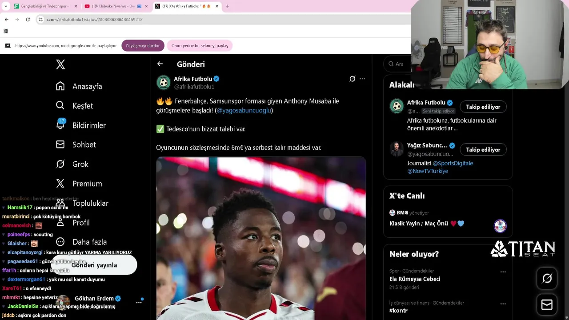
Task: Click Paylaşmayı durdur button
Action: (143, 46)
